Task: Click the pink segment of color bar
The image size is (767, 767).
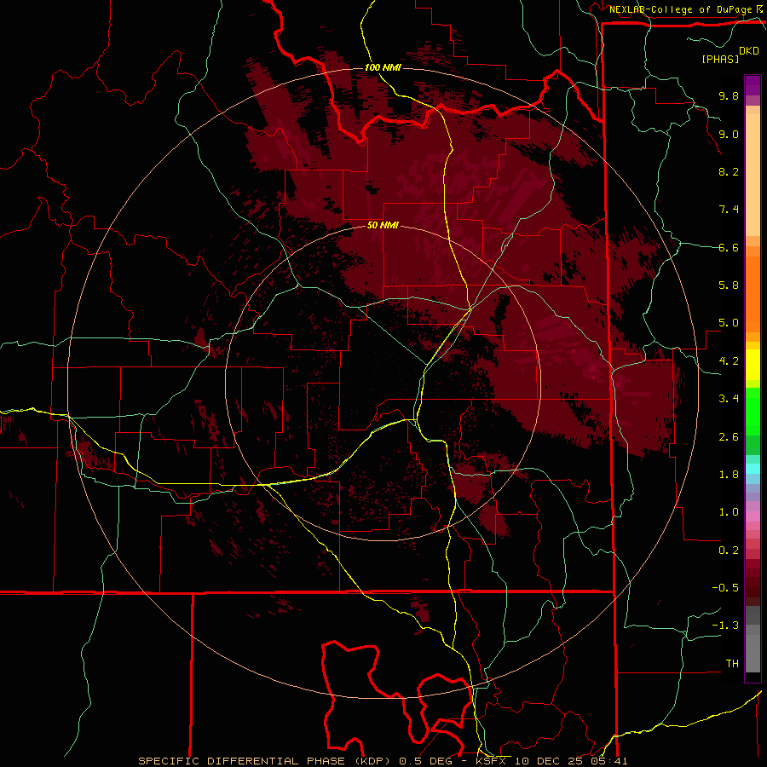Action: tap(753, 516)
